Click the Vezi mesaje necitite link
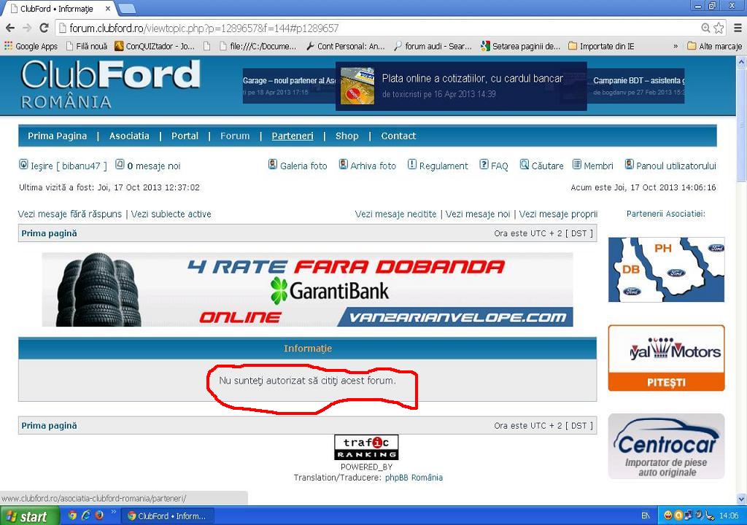747x525 pixels. click(395, 214)
